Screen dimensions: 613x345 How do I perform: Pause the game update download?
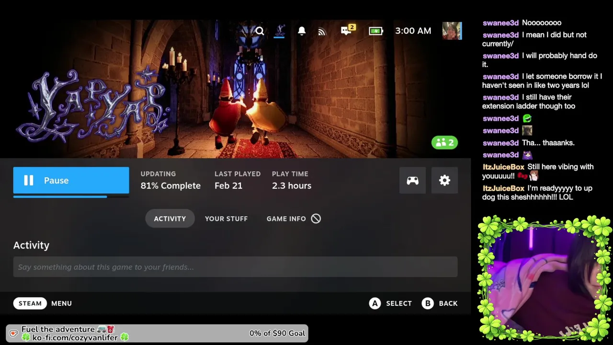pos(71,180)
